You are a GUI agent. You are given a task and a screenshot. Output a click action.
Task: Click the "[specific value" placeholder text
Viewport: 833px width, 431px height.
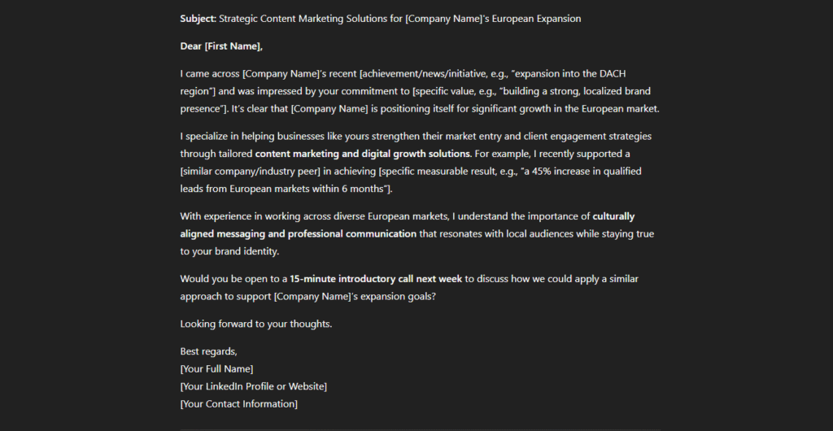(x=447, y=91)
